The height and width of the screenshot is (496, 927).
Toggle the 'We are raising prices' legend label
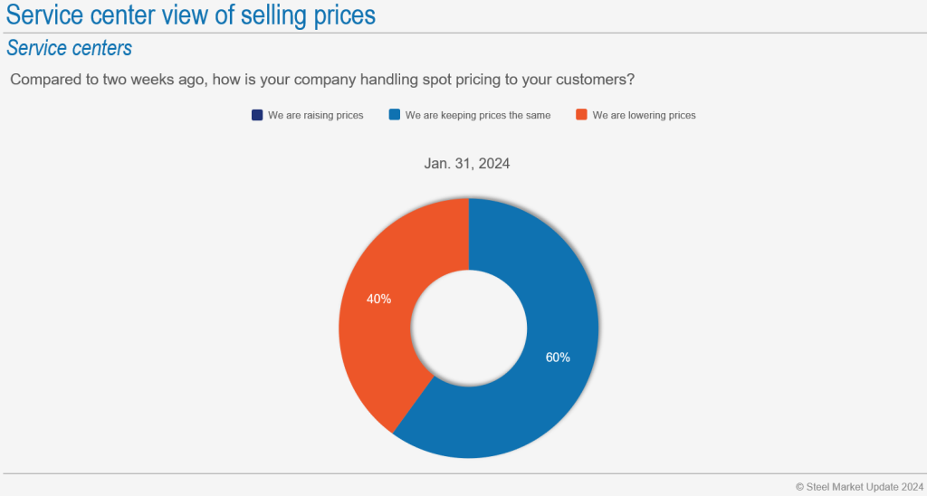(x=315, y=116)
